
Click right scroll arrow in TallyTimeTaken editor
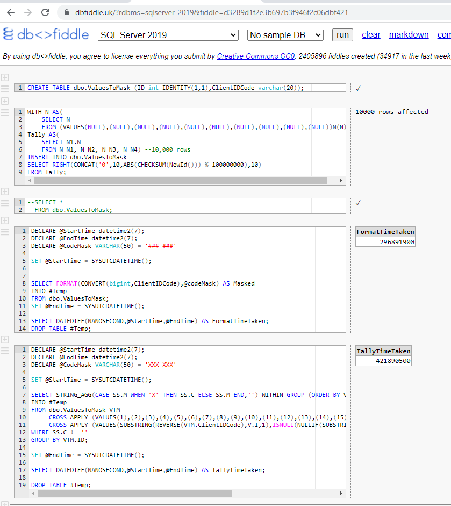click(x=341, y=494)
